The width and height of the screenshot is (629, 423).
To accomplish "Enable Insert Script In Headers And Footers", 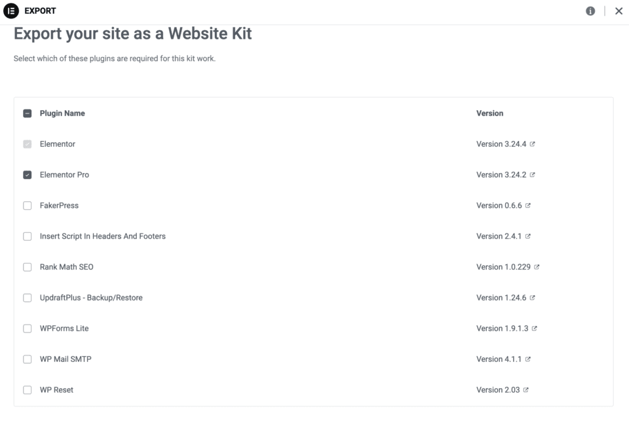I will pos(28,237).
